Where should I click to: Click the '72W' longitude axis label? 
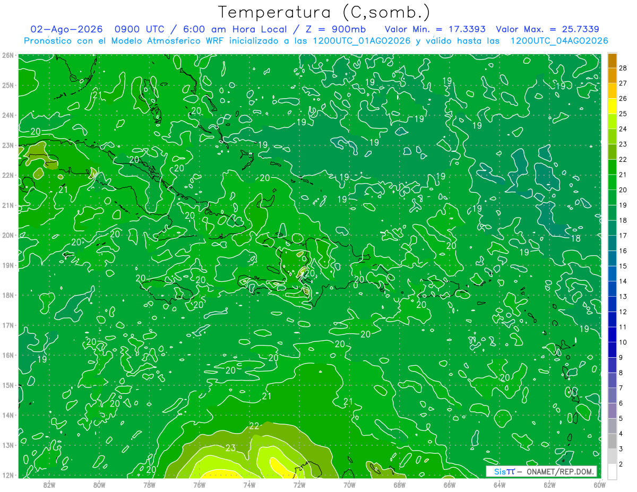click(x=299, y=485)
